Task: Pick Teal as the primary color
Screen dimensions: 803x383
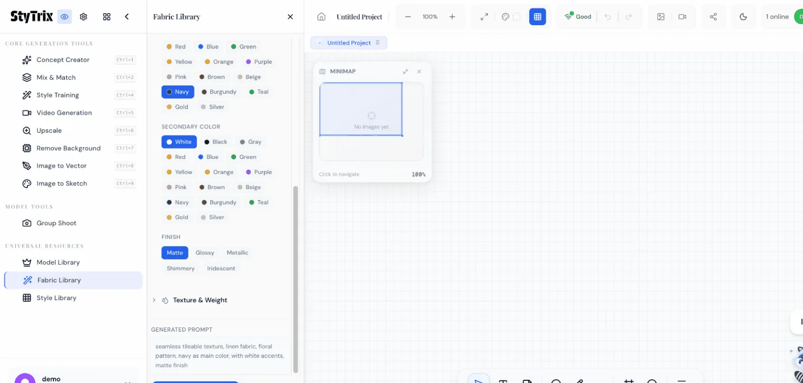Action: point(259,92)
